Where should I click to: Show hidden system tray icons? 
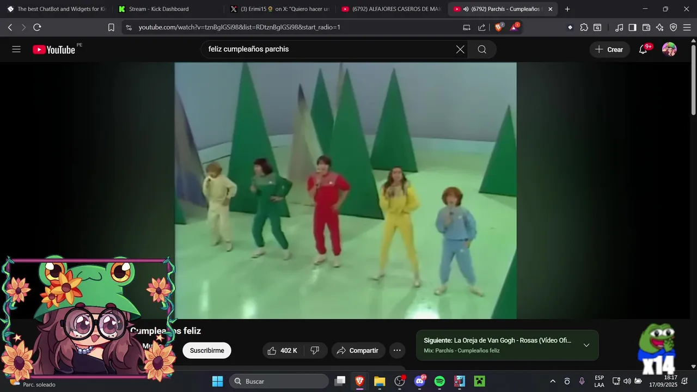pos(553,381)
